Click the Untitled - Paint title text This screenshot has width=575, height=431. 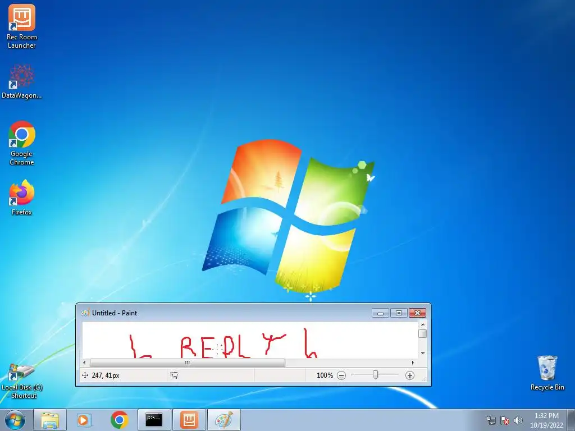(x=115, y=313)
